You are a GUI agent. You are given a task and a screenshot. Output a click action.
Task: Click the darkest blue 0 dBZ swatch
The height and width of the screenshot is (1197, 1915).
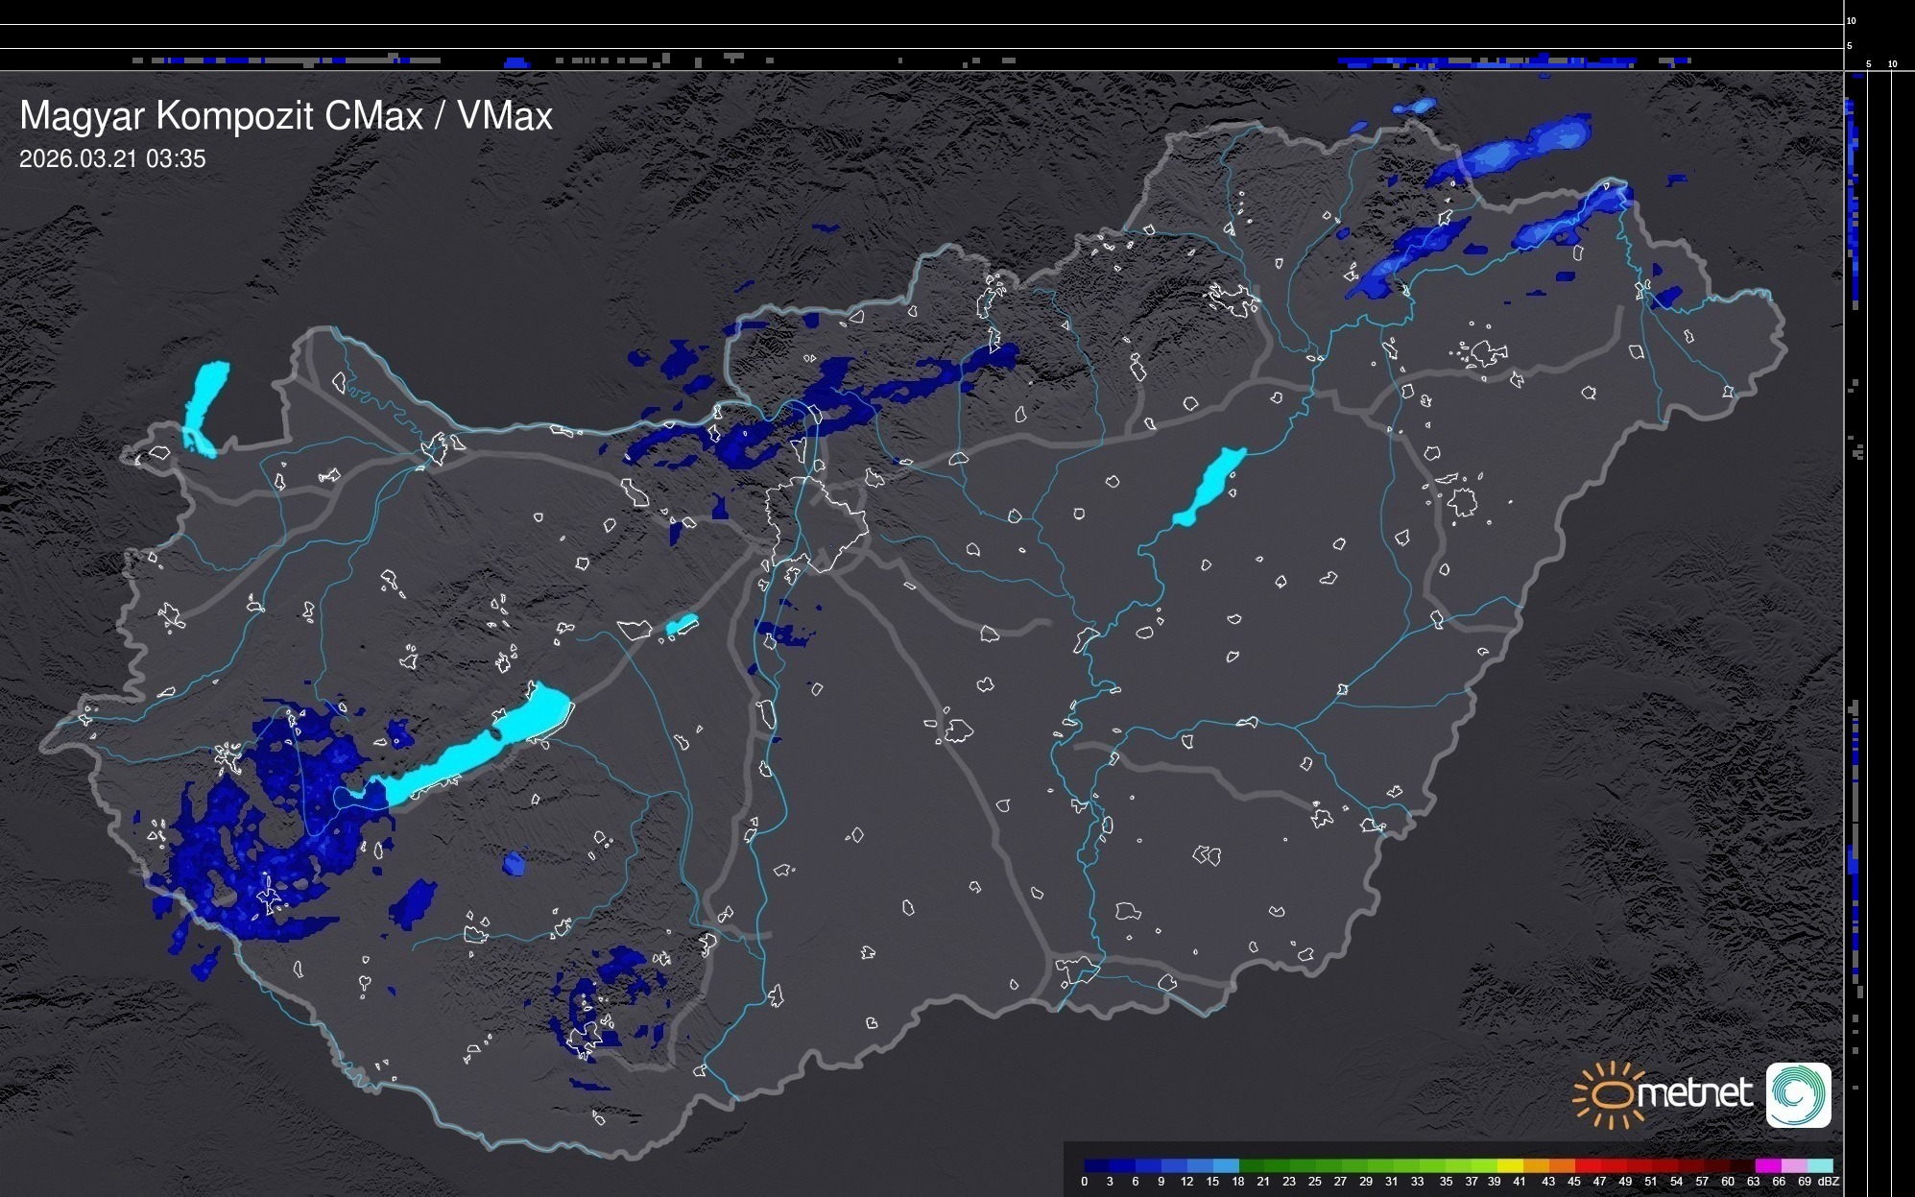[x=1096, y=1165]
